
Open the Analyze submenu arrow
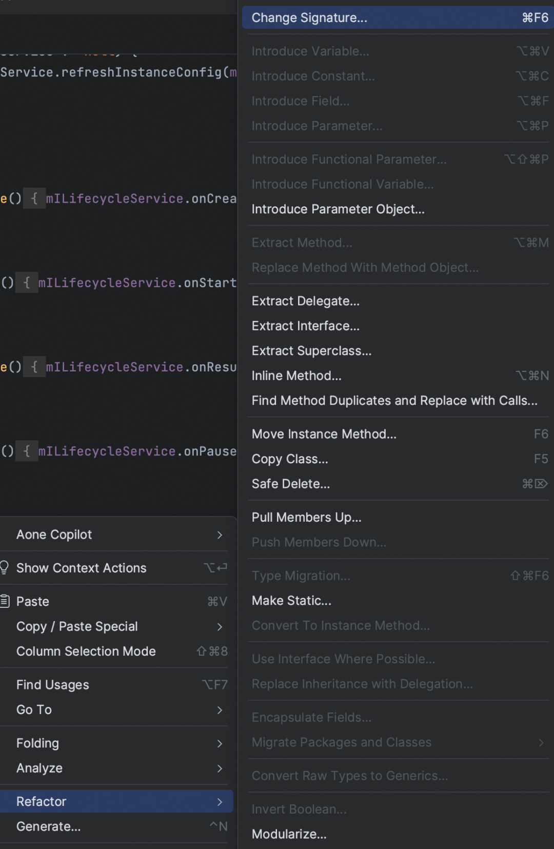220,768
